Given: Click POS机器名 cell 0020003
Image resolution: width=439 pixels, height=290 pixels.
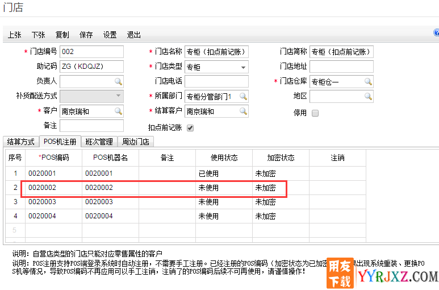Looking at the screenshot, I should coord(111,202).
